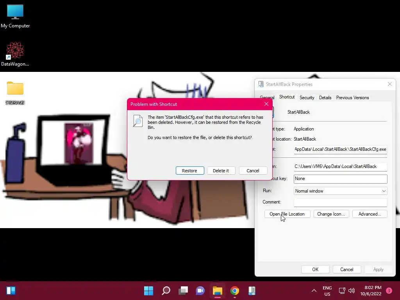
Task: Click the document magnifier icon in the dialog
Action: [x=138, y=121]
